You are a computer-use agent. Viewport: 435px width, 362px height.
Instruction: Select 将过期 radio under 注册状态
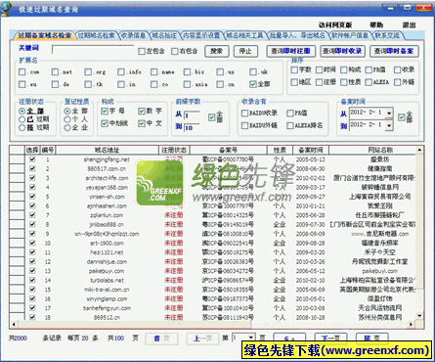pos(22,127)
